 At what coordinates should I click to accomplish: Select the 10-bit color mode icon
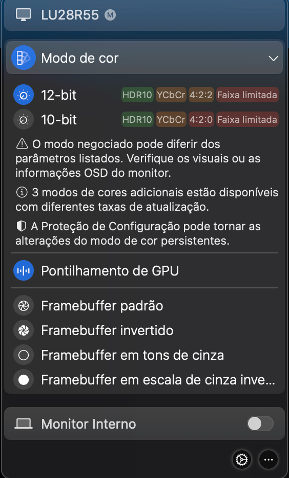pos(24,120)
